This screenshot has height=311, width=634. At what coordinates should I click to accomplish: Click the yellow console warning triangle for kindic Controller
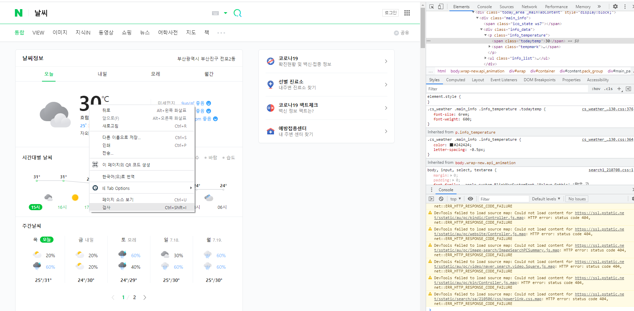click(x=430, y=213)
